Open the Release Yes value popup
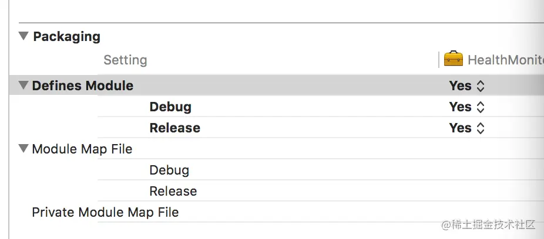The image size is (544, 239). click(466, 128)
